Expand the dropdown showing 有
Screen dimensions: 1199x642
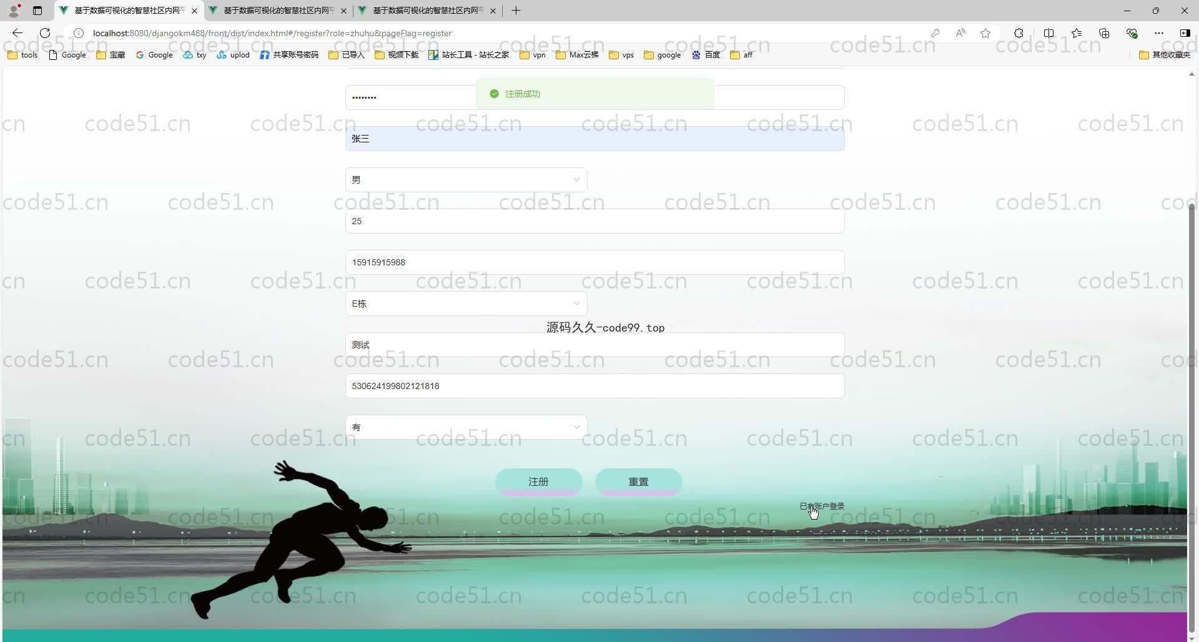click(x=466, y=427)
